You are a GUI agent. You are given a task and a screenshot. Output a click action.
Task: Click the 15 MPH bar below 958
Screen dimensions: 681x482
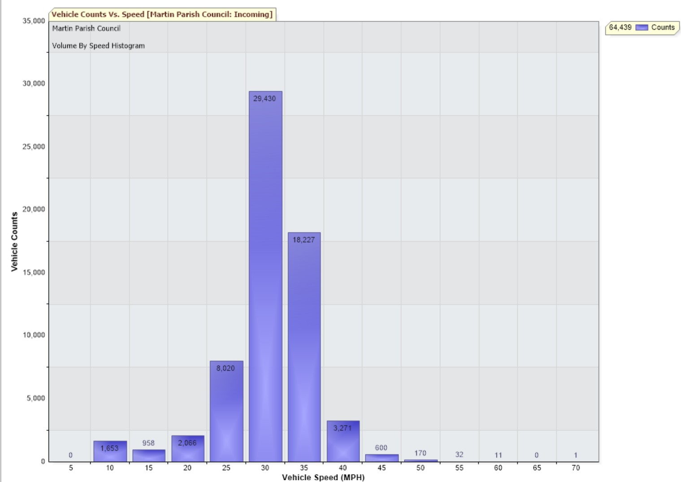[149, 456]
